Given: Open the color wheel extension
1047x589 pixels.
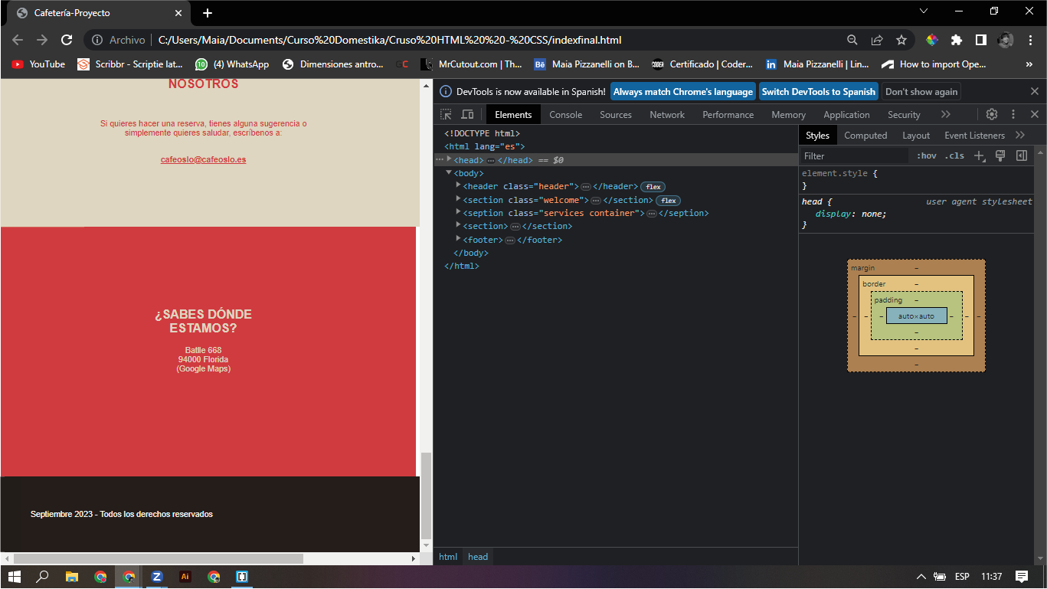Looking at the screenshot, I should [932, 40].
